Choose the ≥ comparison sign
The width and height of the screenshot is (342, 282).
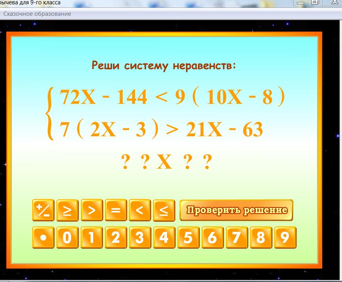point(68,211)
